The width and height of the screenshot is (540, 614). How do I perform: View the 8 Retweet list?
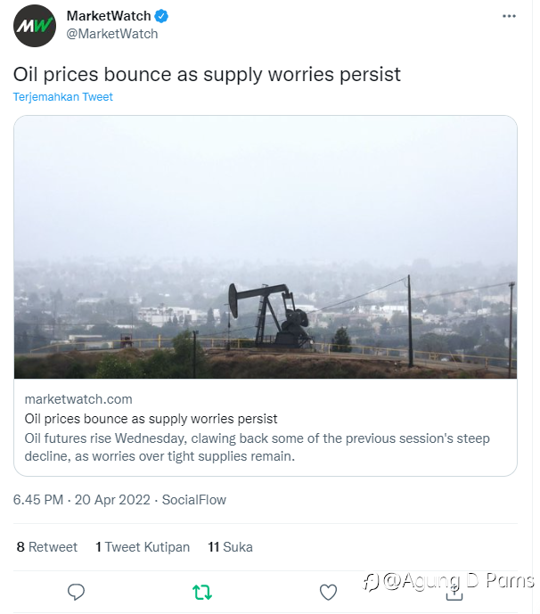pyautogui.click(x=47, y=547)
